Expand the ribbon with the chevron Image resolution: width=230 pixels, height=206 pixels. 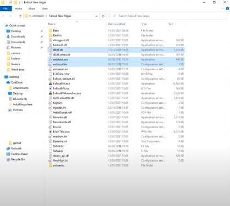[222, 8]
